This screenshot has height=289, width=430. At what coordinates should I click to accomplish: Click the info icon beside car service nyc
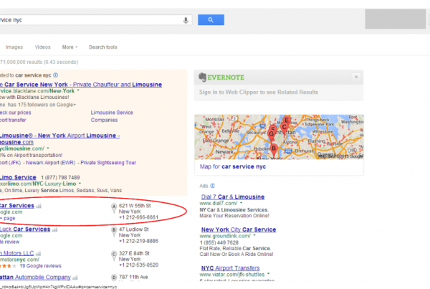point(55,75)
